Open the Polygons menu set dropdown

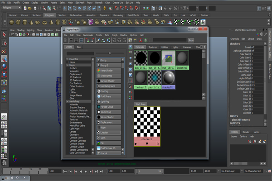coord(12,8)
